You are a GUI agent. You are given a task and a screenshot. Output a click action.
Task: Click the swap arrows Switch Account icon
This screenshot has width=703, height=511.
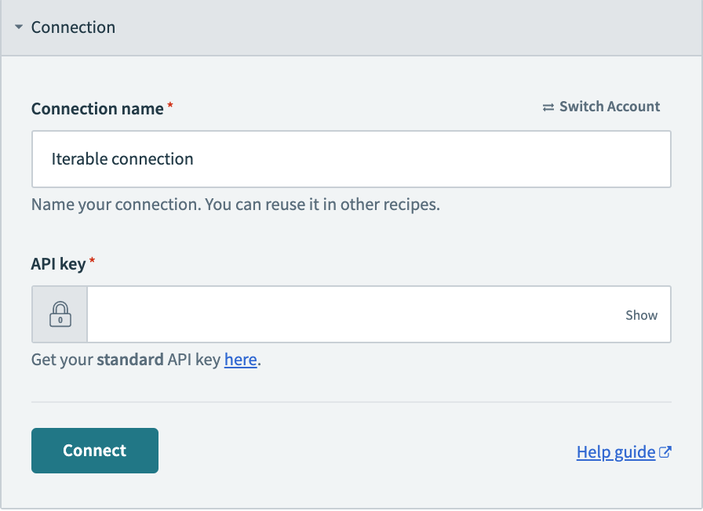point(548,107)
